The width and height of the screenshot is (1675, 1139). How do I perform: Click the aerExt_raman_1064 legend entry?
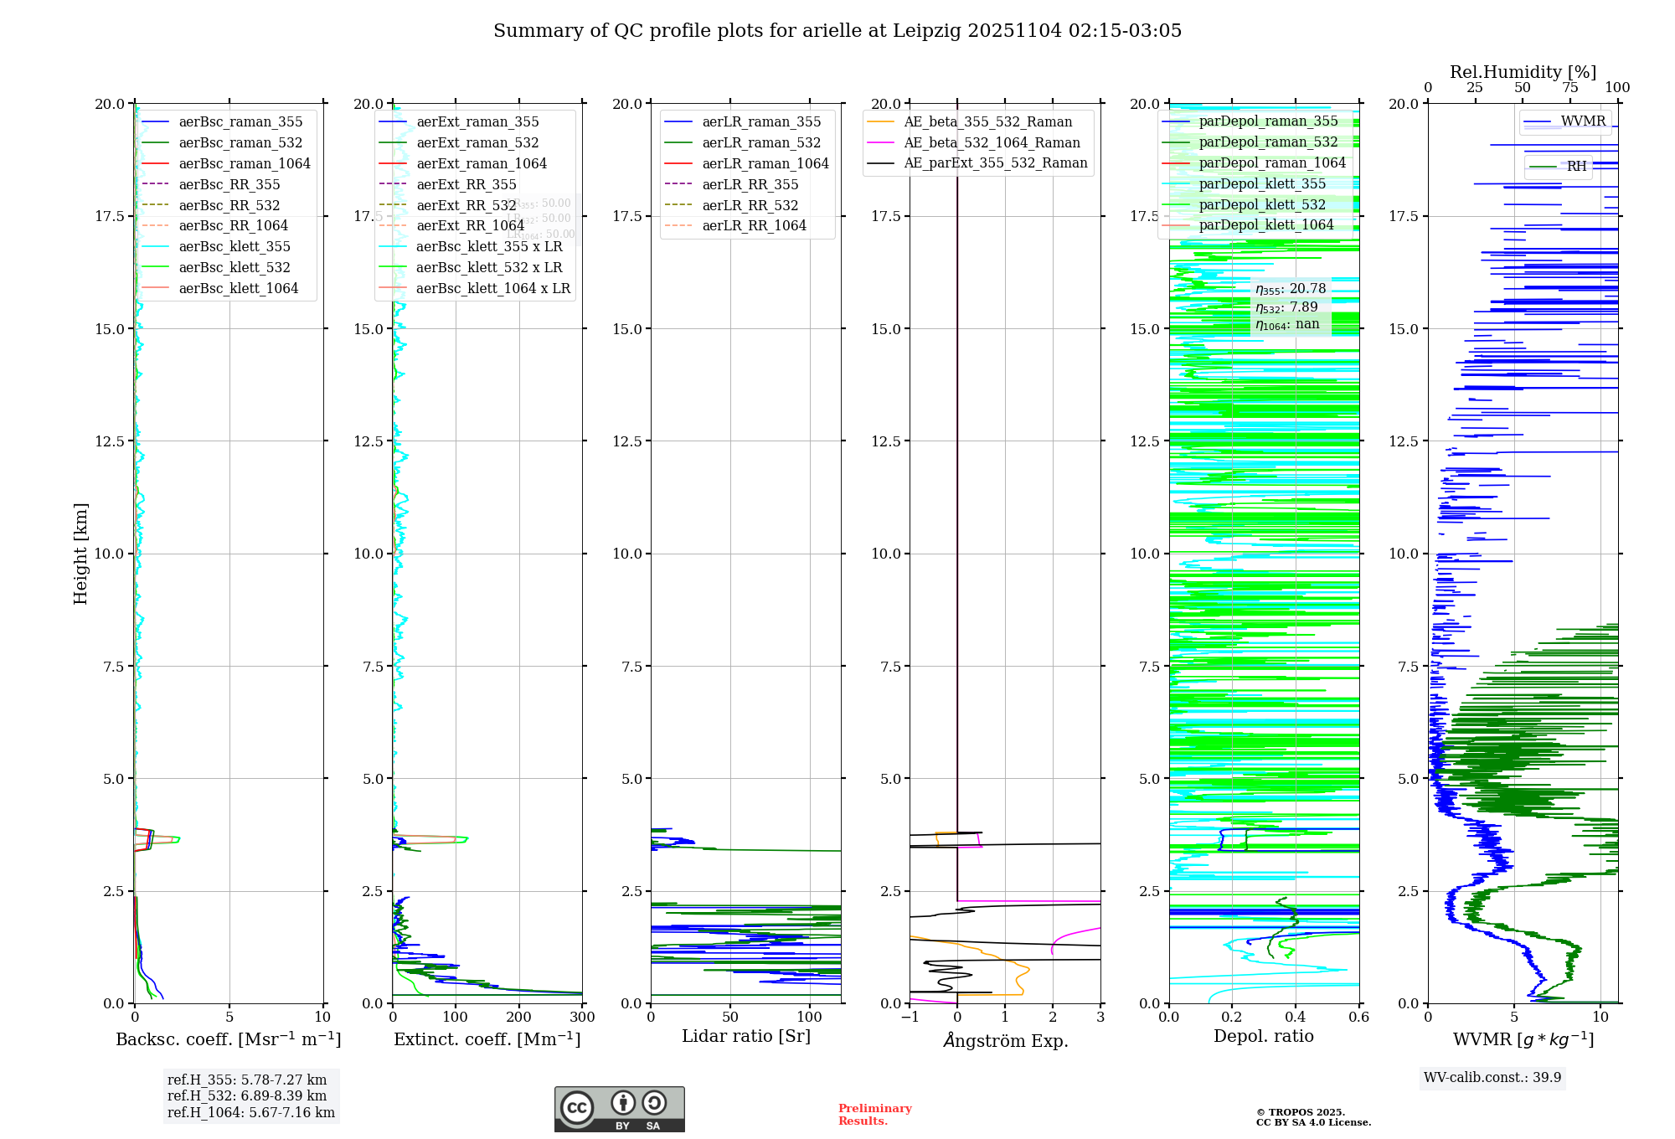481,164
